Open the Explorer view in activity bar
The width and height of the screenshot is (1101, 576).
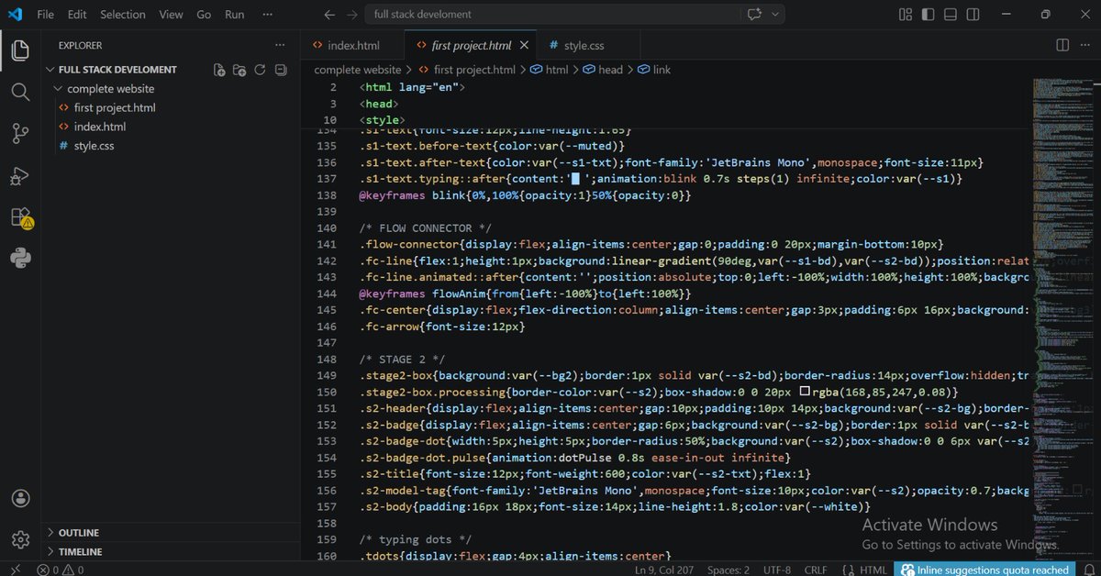coord(20,51)
